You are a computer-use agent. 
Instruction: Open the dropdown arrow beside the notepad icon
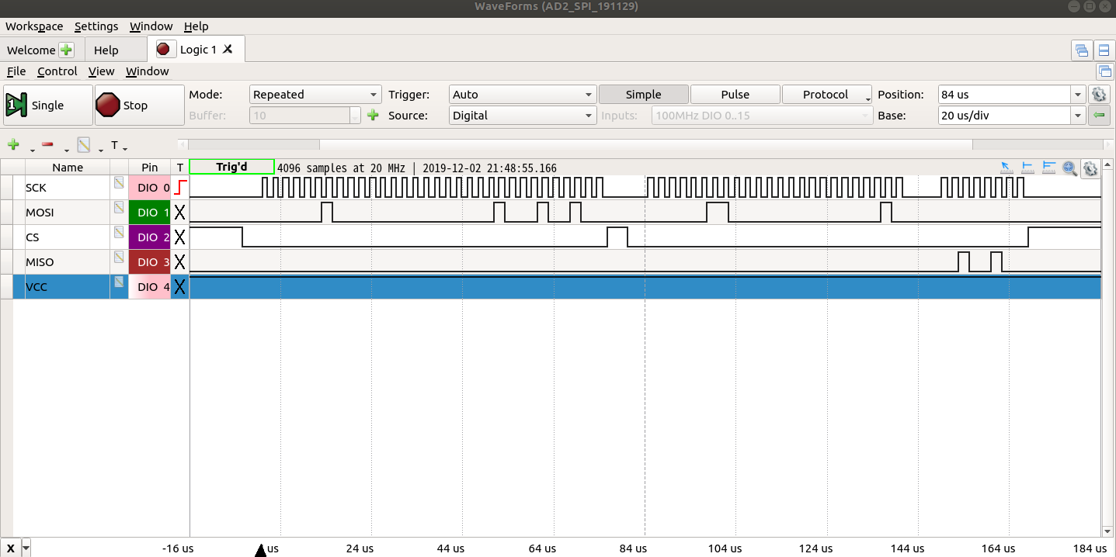click(x=101, y=149)
